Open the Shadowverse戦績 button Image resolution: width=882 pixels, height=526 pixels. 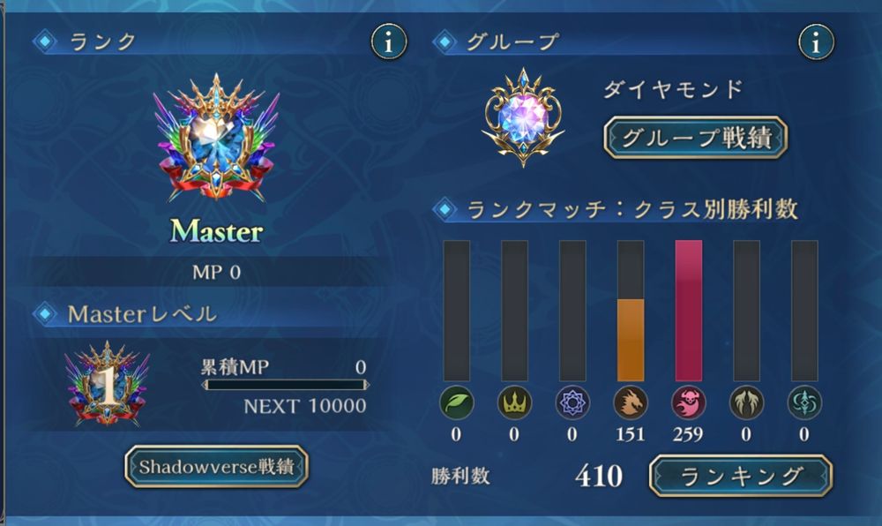click(x=217, y=466)
